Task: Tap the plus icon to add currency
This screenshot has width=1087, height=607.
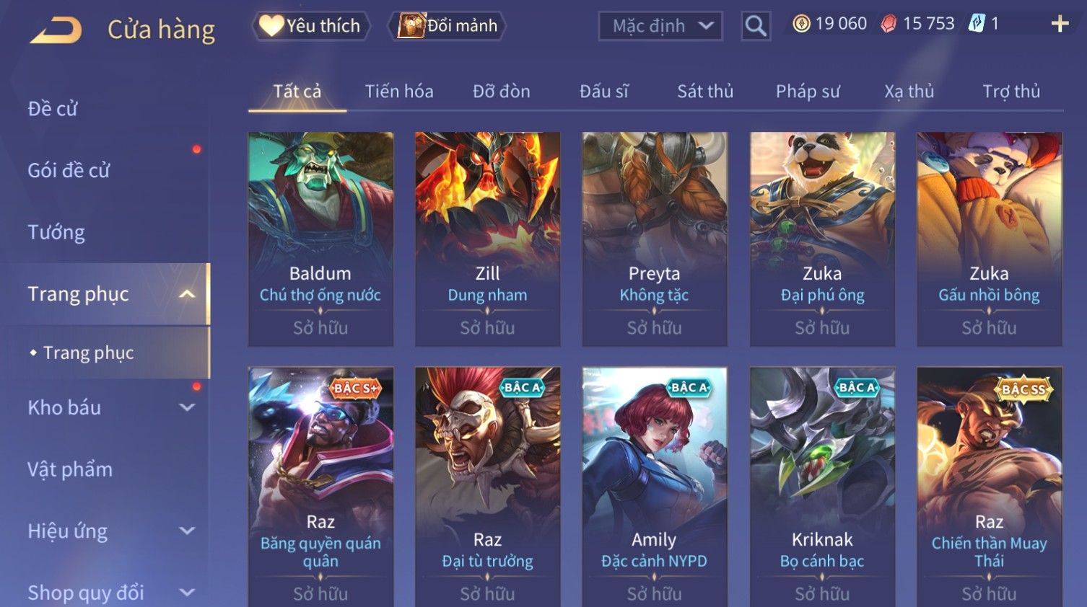Action: [x=1060, y=24]
